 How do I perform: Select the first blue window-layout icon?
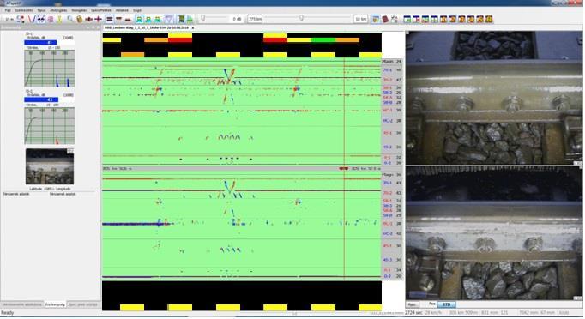coord(407,19)
